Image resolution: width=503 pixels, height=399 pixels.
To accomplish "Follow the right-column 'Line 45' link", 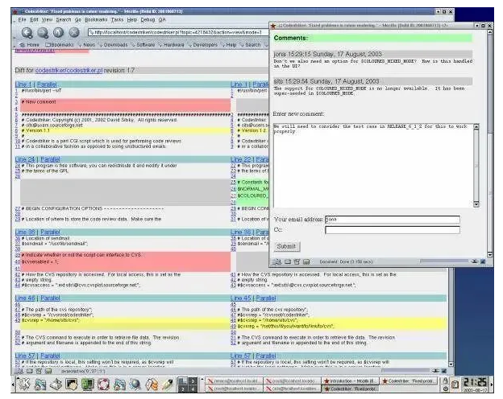I will point(240,298).
